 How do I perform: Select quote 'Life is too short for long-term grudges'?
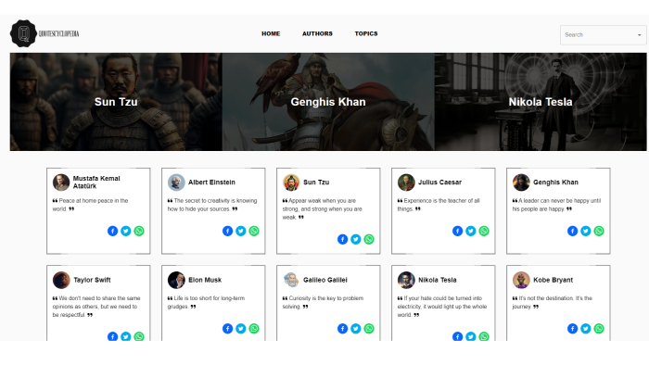[206, 302]
